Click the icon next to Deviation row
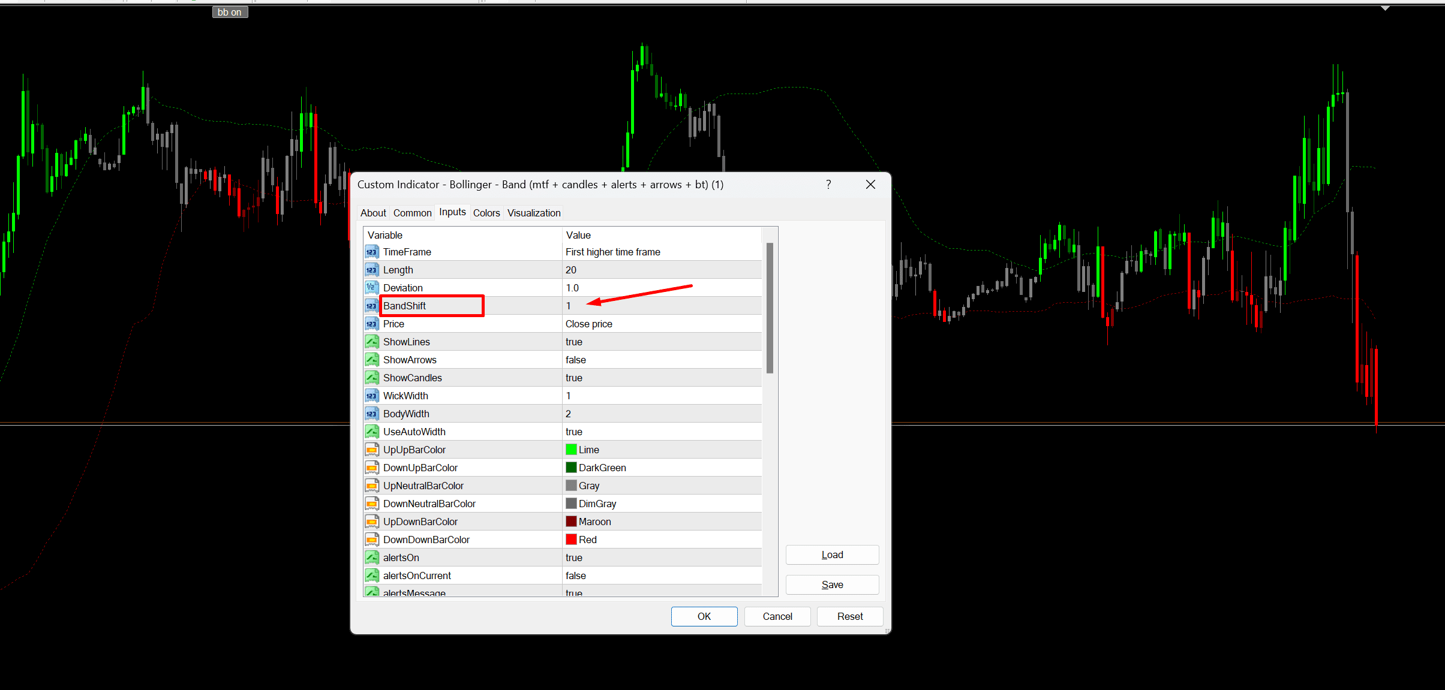The width and height of the screenshot is (1445, 690). pyautogui.click(x=371, y=288)
